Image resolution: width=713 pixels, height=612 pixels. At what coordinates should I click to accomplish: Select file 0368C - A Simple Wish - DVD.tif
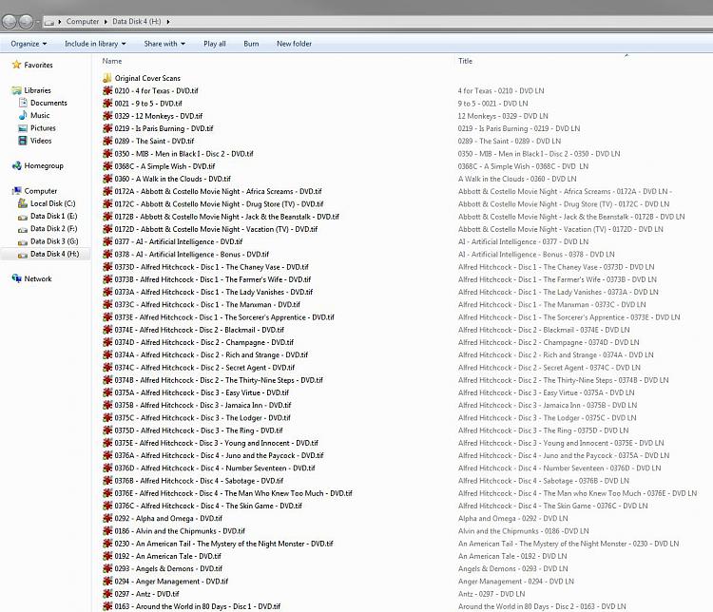pyautogui.click(x=164, y=166)
